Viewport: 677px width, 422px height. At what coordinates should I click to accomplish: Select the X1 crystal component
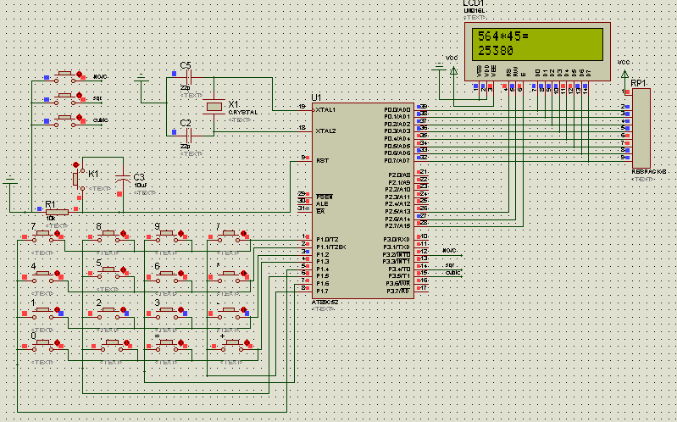[214, 107]
